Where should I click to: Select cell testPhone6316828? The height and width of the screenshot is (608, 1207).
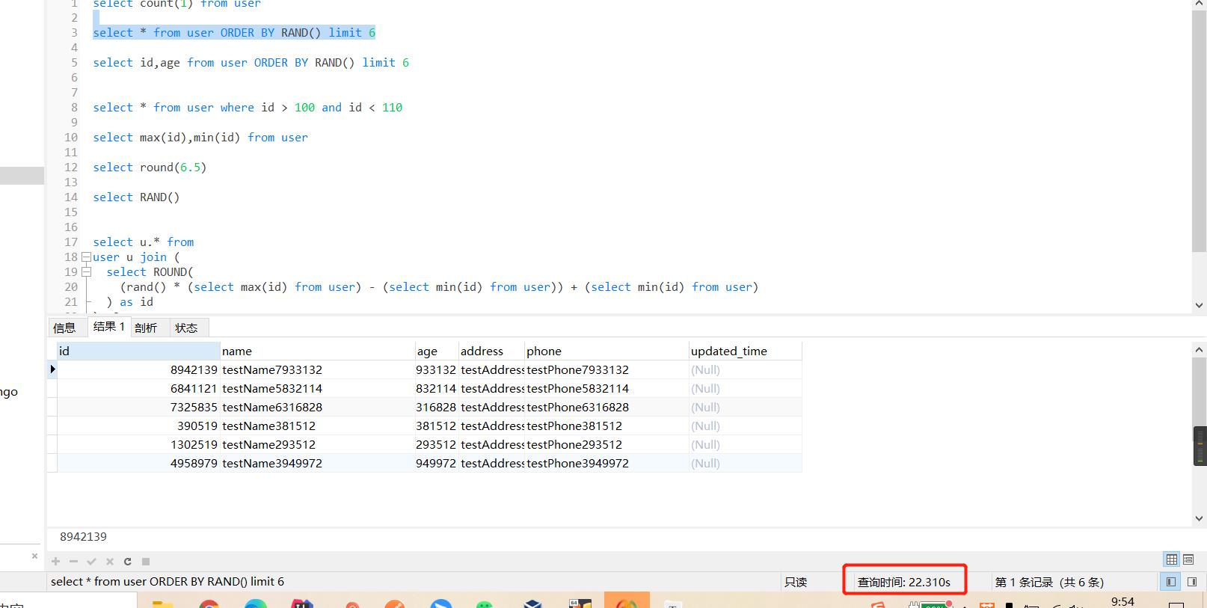pyautogui.click(x=606, y=407)
